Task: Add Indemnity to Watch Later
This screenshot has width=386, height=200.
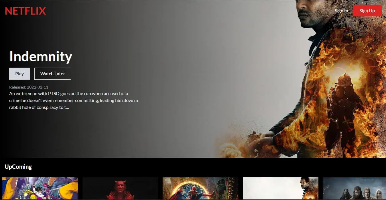Action: pos(53,74)
